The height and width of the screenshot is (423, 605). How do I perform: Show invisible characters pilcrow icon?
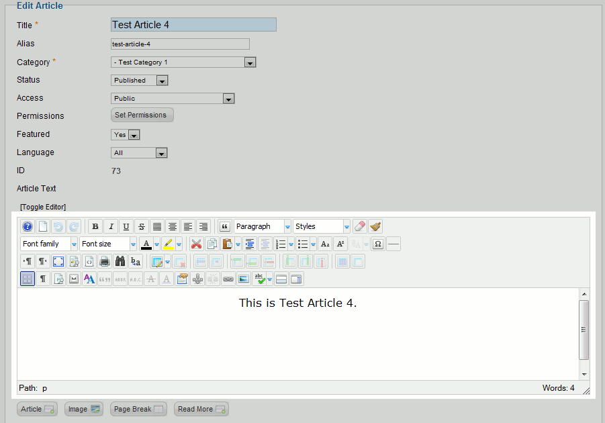43,279
